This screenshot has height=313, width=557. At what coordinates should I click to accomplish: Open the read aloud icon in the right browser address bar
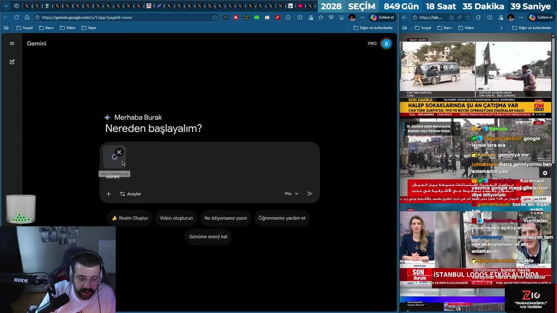[460, 17]
